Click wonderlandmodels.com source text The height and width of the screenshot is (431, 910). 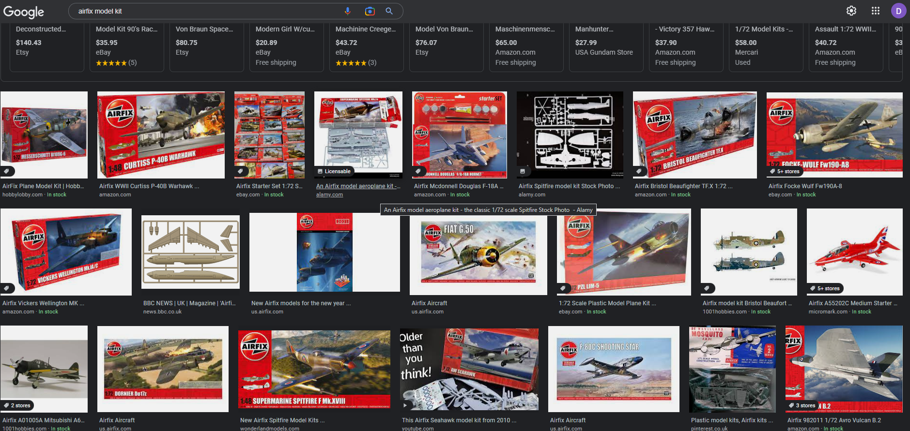pos(269,429)
